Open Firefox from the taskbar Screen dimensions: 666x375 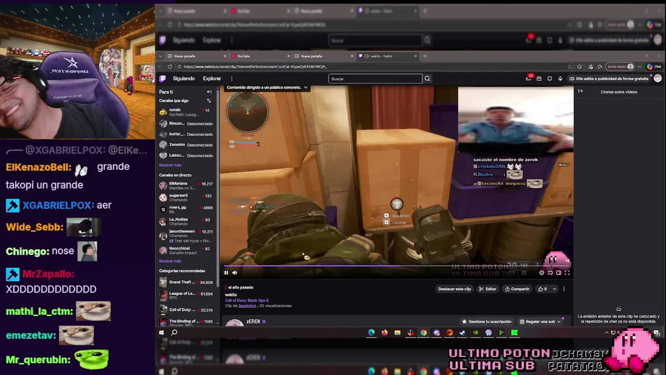385,333
